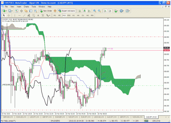Click the MetaTrader menu bar document icon
This screenshot has height=123, width=171.
(x=3, y=7)
